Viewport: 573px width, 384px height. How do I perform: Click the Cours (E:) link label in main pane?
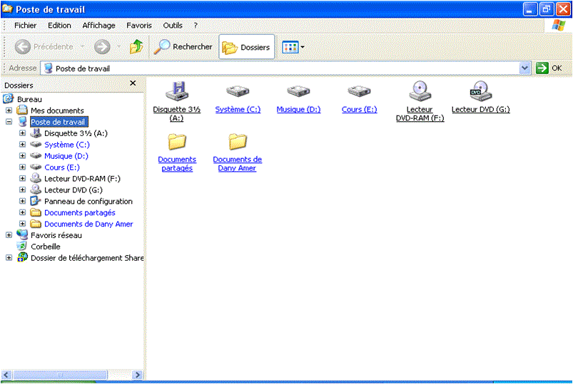click(x=359, y=110)
